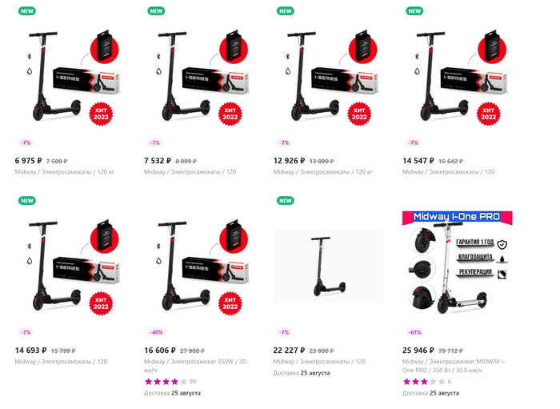Click the 14 693 ₽ price

[x=30, y=351]
